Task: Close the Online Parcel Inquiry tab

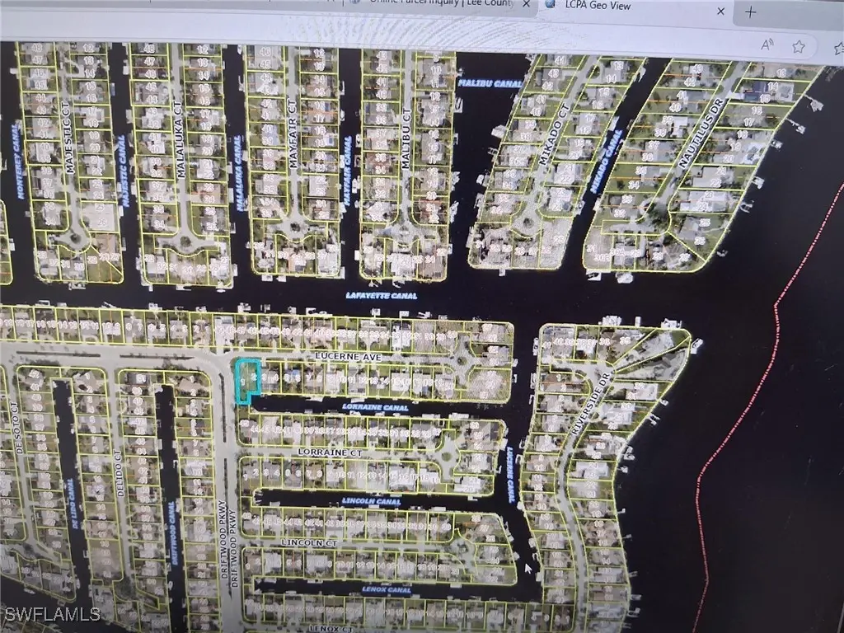Action: tap(525, 4)
